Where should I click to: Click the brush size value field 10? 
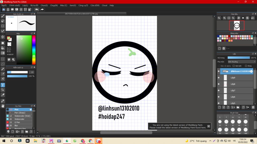click(32, 72)
